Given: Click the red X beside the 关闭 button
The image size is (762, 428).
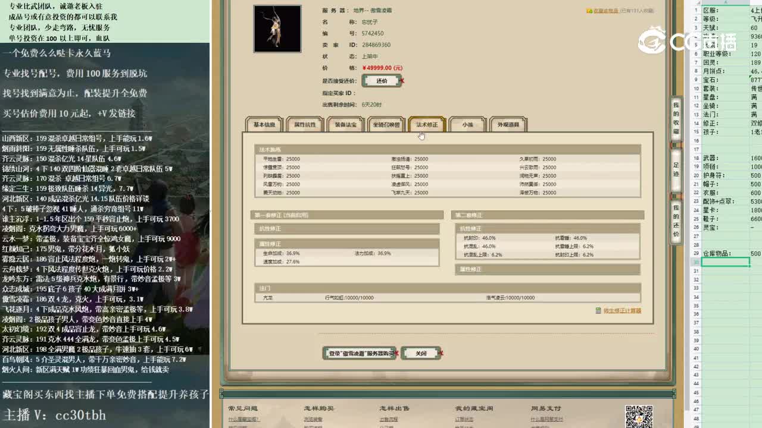Looking at the screenshot, I should [441, 353].
